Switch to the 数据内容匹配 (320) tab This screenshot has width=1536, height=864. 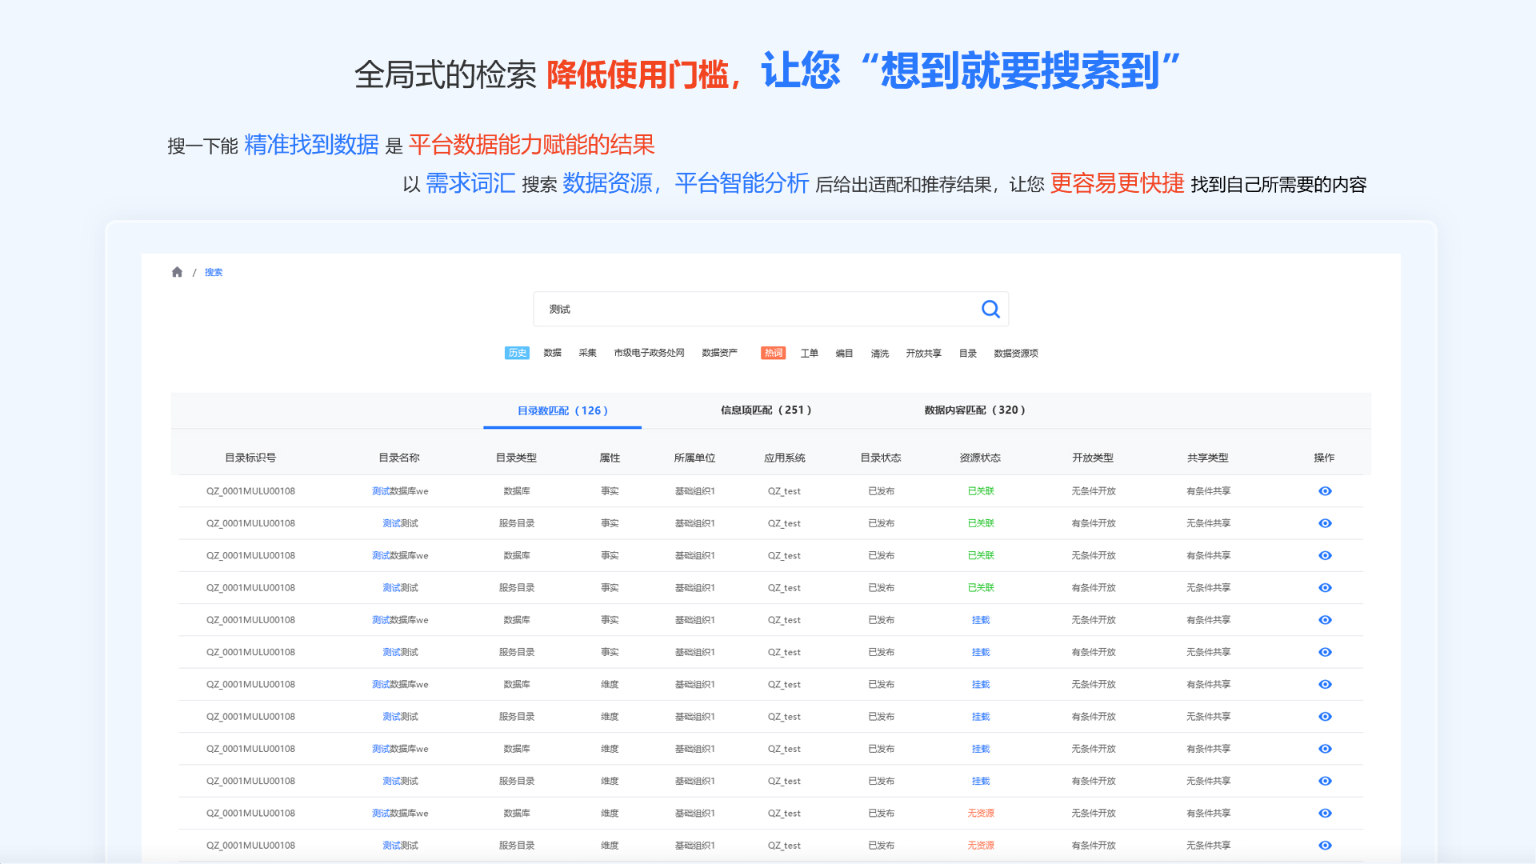tap(974, 410)
